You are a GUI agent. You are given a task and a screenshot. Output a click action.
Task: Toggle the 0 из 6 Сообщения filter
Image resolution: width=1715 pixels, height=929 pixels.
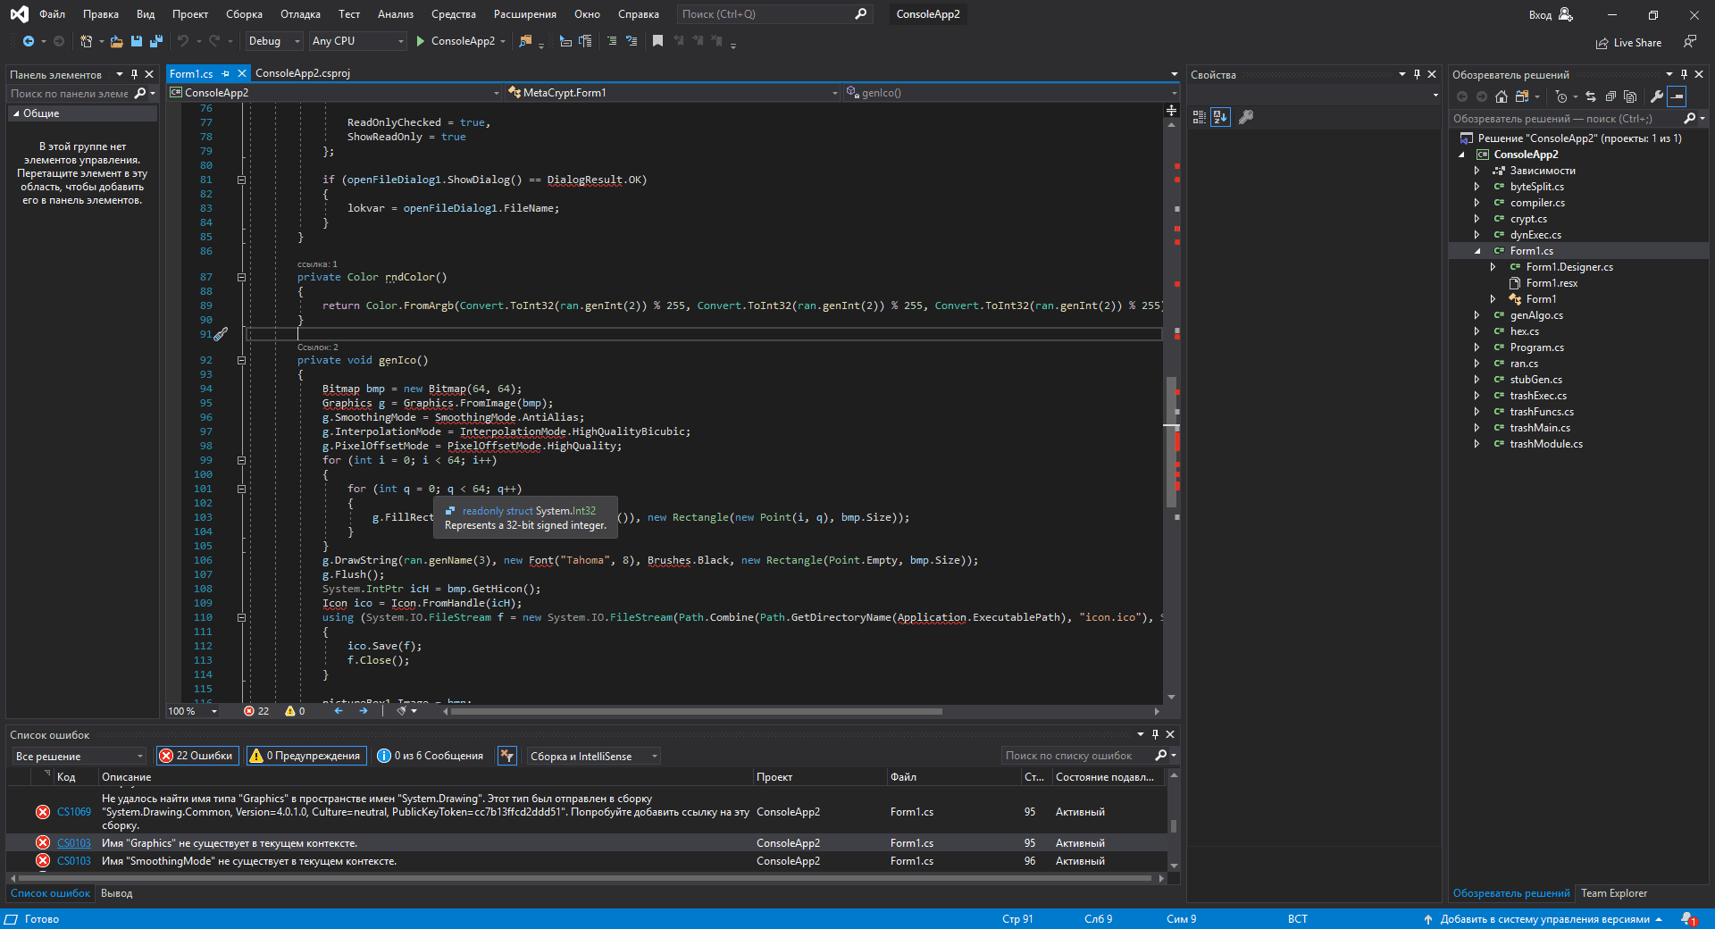[431, 756]
